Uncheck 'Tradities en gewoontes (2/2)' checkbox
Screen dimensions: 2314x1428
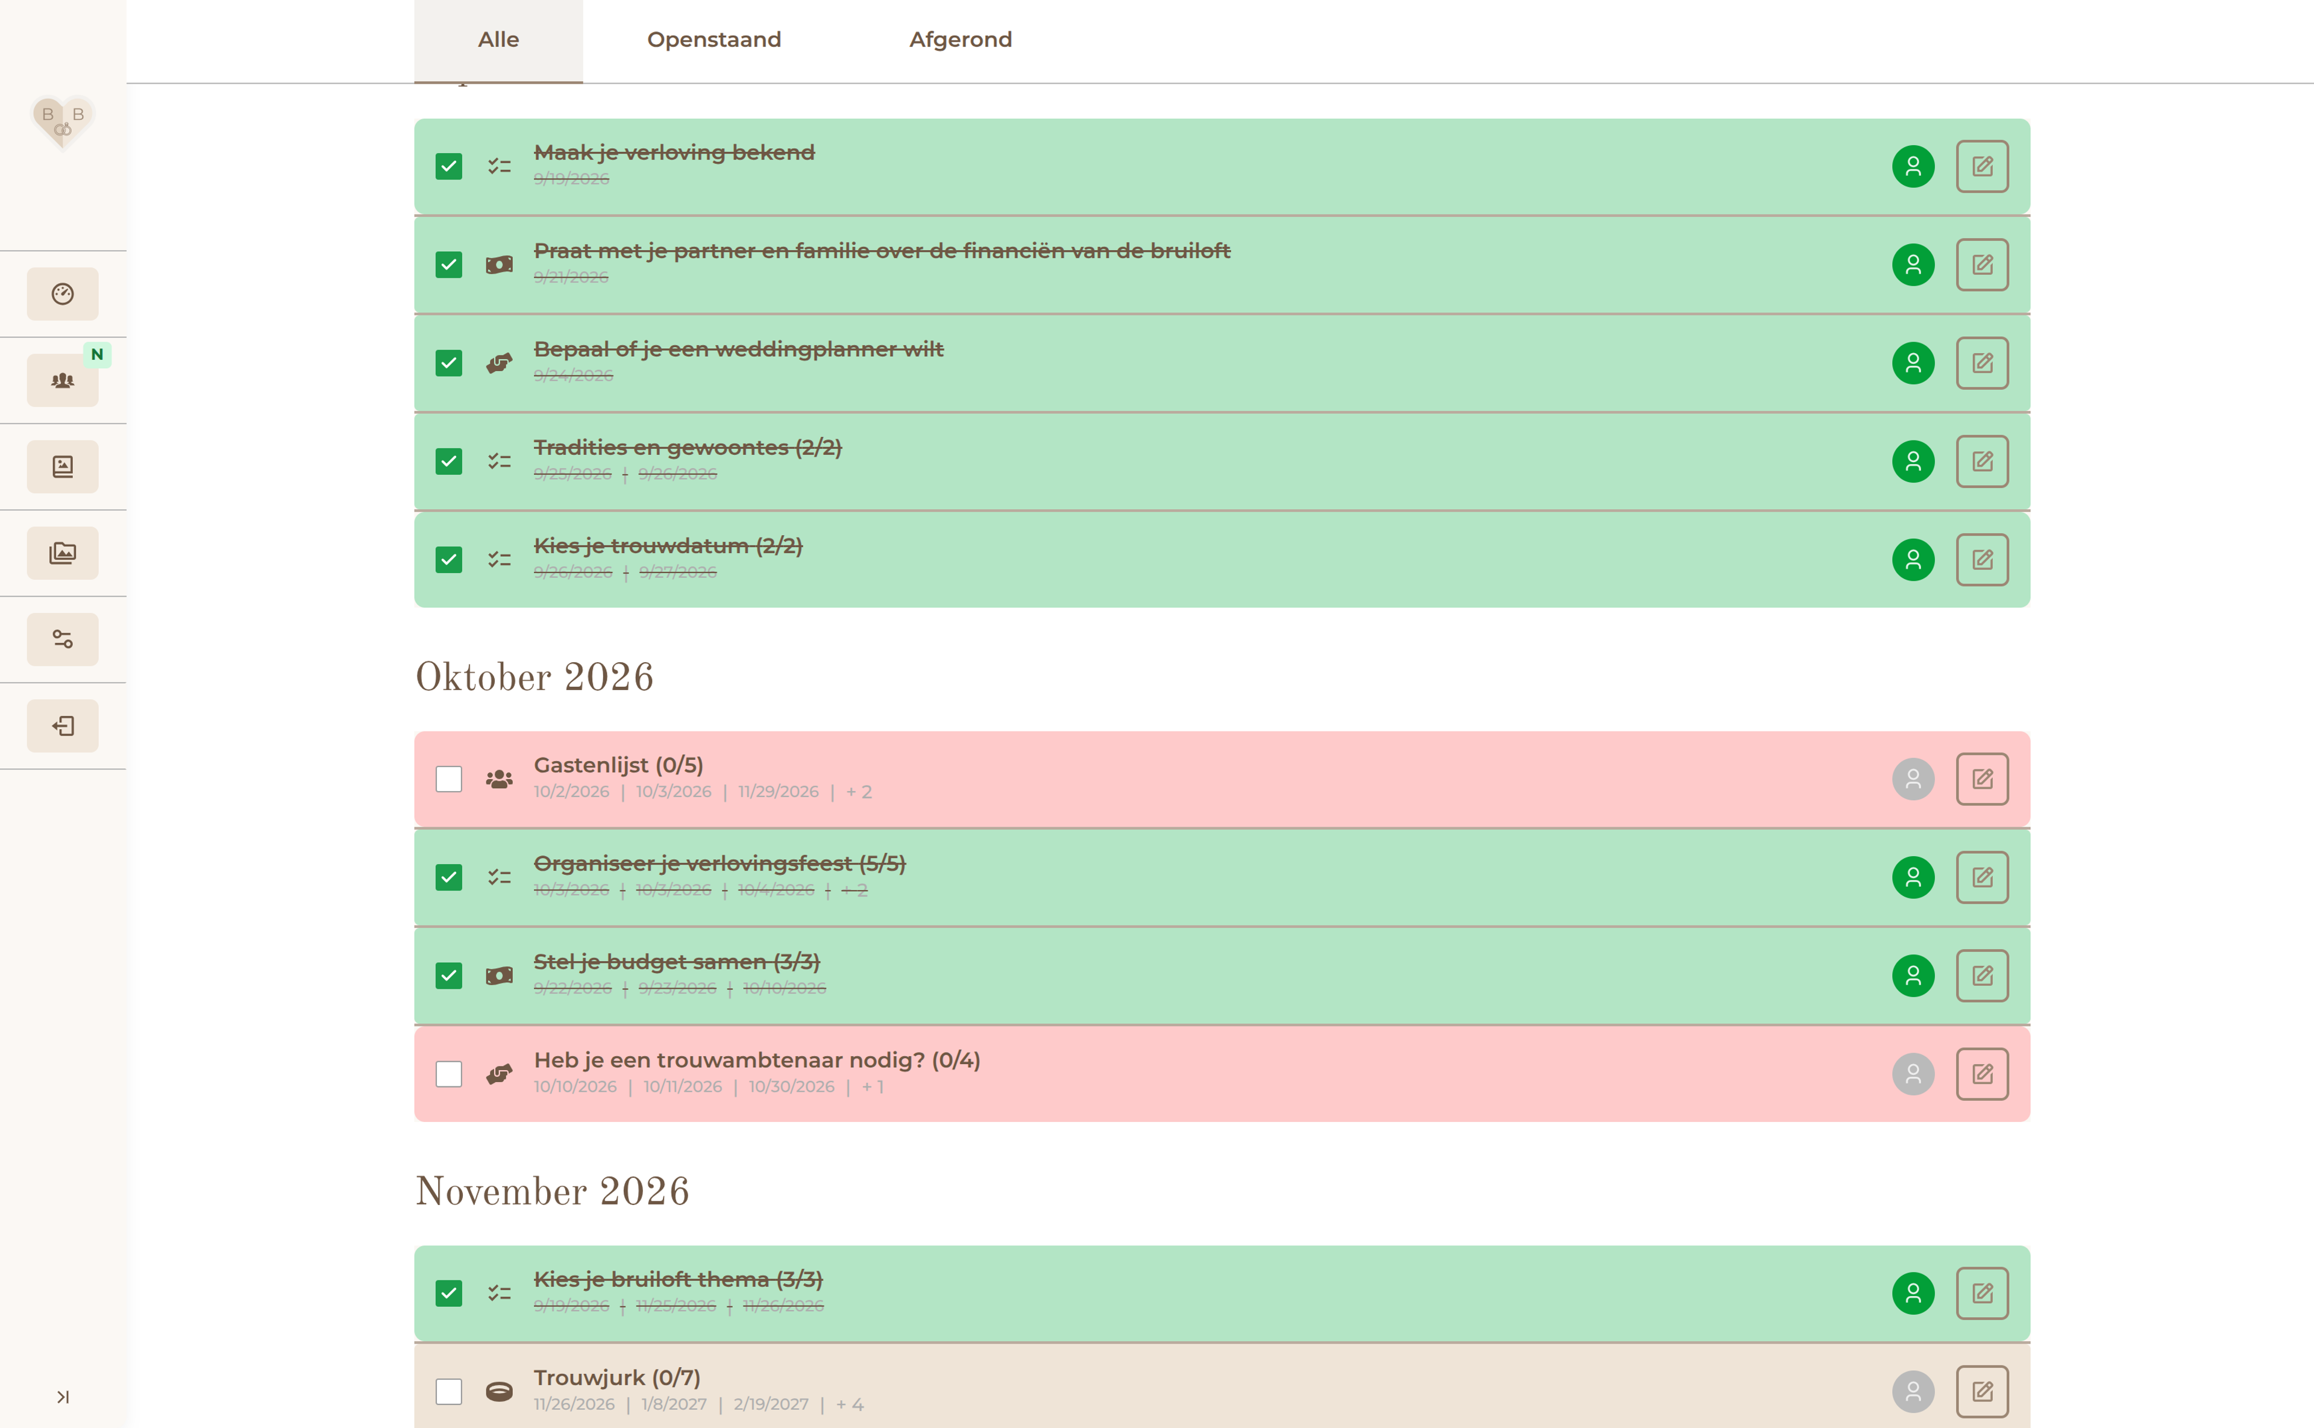point(448,461)
